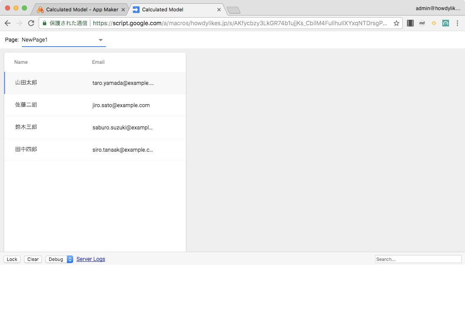
Task: Open the Chrome three-dot menu
Action: click(457, 23)
